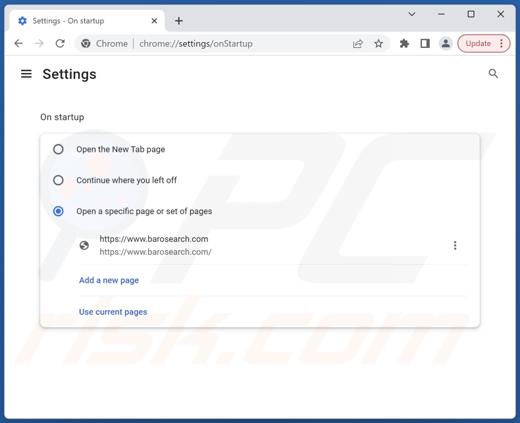Click the forward navigation arrow
Screen dimensions: 520x423
[x=39, y=43]
